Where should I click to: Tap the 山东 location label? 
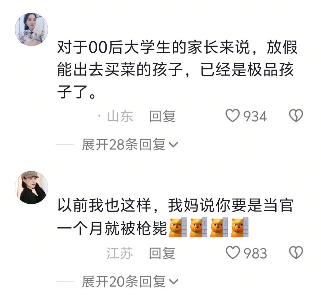pos(120,116)
